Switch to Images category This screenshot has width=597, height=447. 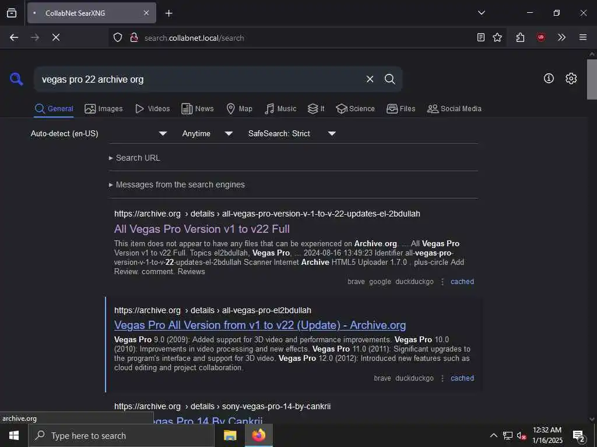point(104,109)
